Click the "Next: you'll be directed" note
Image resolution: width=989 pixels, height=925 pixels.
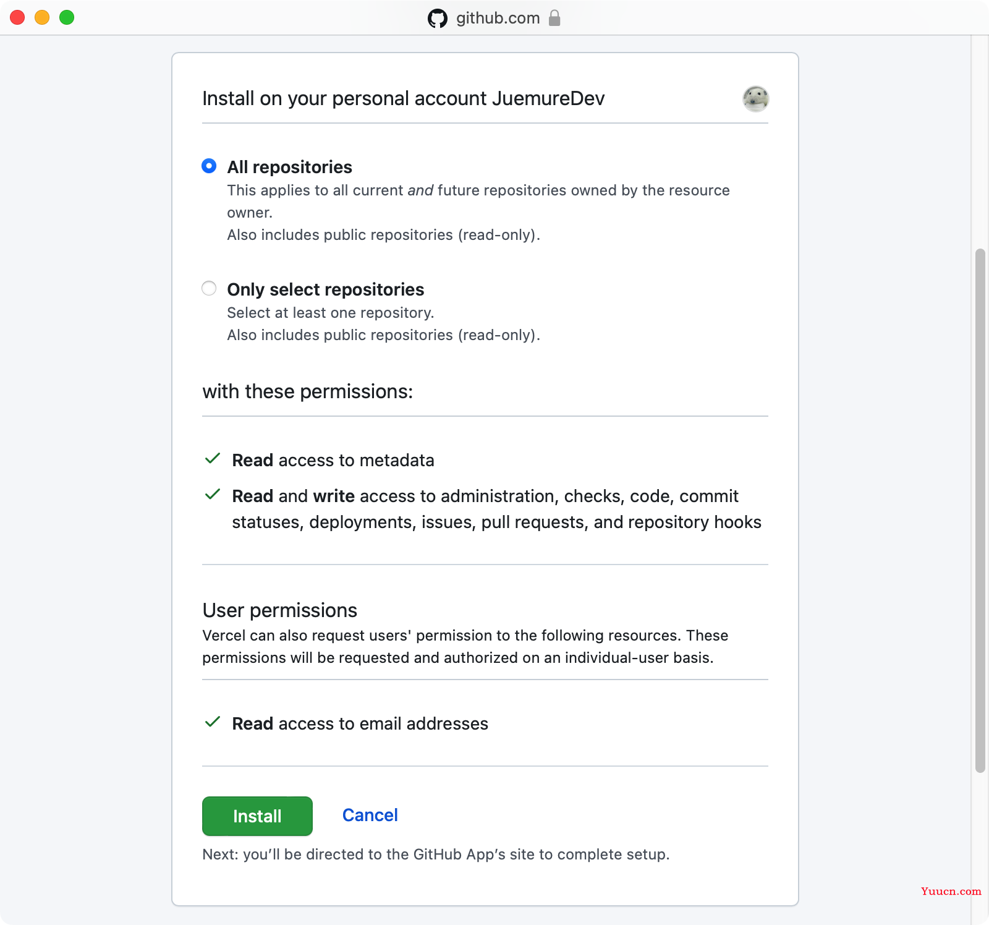coord(436,855)
